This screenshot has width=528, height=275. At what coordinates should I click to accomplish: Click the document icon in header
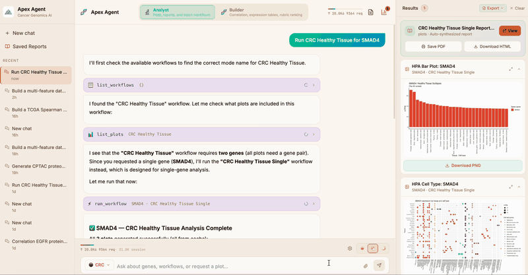tap(370, 13)
